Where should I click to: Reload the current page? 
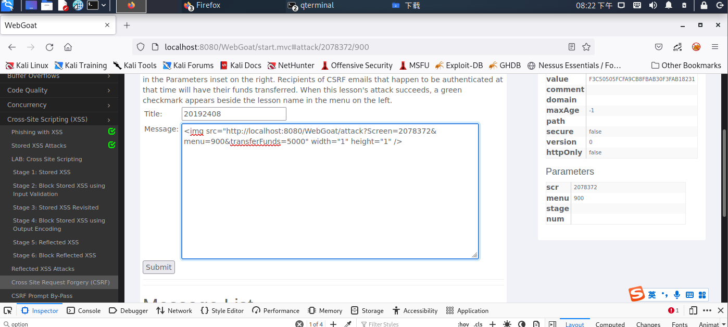pos(49,47)
